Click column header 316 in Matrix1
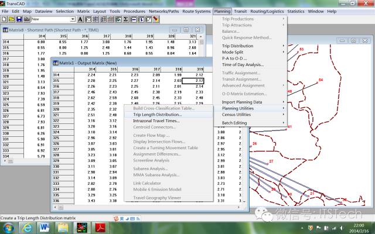Viewport: 375px width, 234px height. (128, 69)
